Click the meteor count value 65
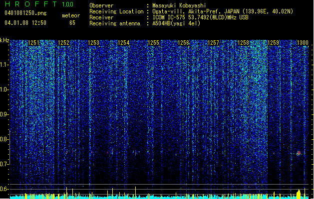The height and width of the screenshot is (199, 314). point(72,23)
